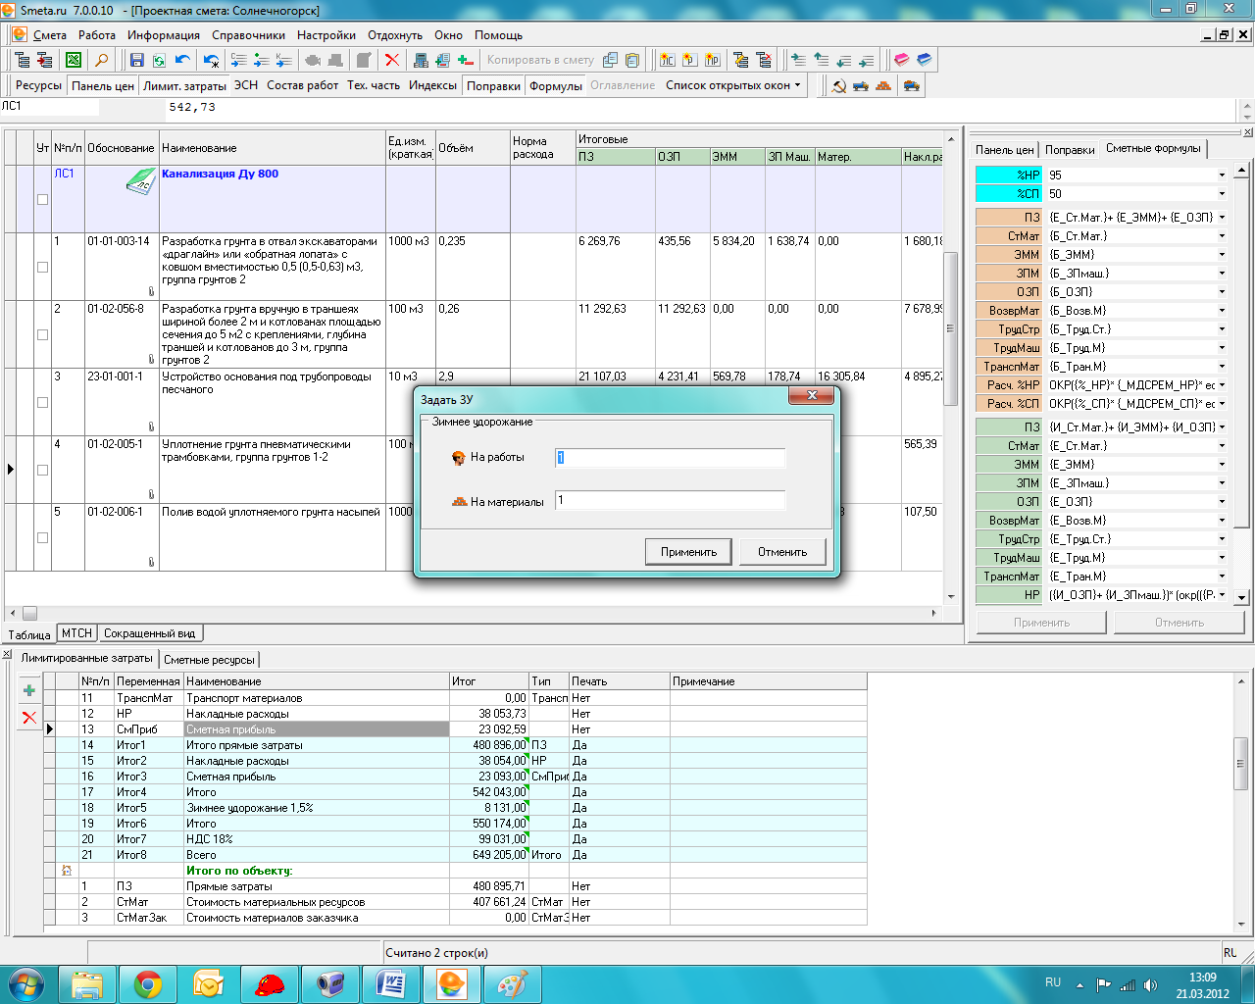Screen dimensions: 1255x1004
Task: Open the Справочники menu
Action: (248, 35)
